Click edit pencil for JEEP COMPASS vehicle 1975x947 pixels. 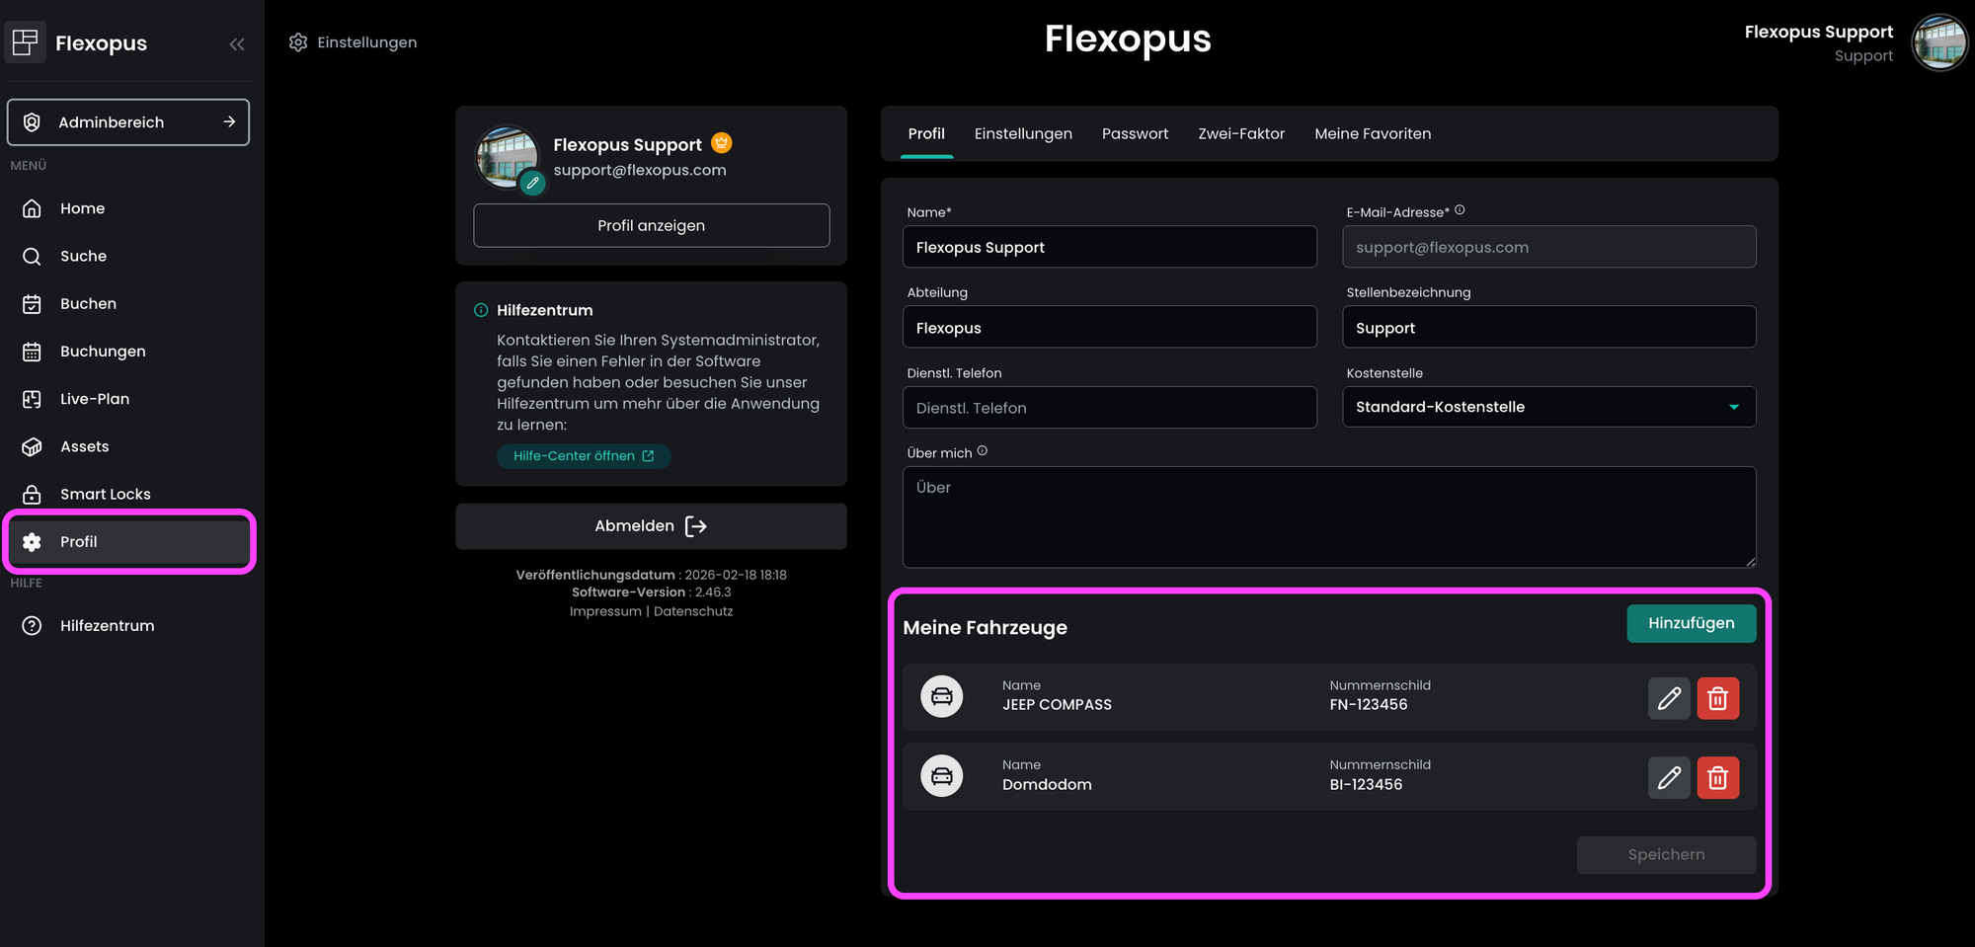click(x=1669, y=698)
